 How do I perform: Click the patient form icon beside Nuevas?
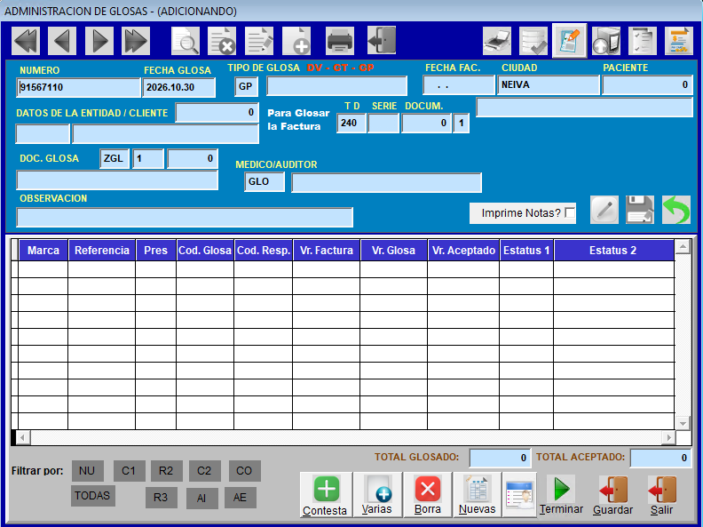click(519, 495)
